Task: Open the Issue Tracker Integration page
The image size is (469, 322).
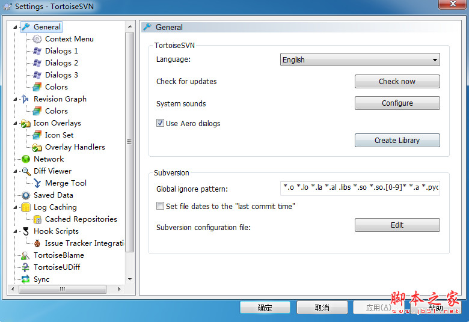Action: (84, 243)
